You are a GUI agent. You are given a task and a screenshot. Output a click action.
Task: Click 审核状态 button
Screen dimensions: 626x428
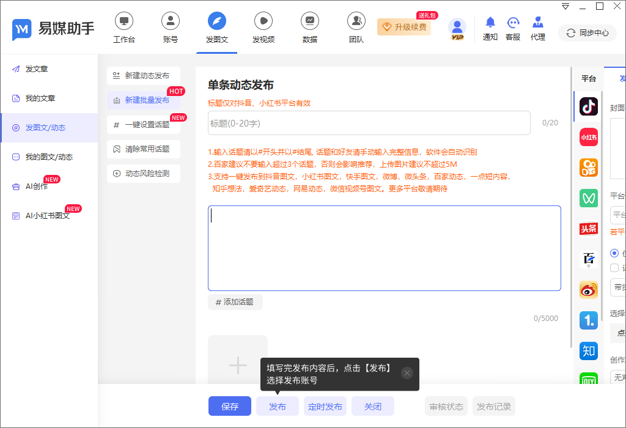pos(446,406)
